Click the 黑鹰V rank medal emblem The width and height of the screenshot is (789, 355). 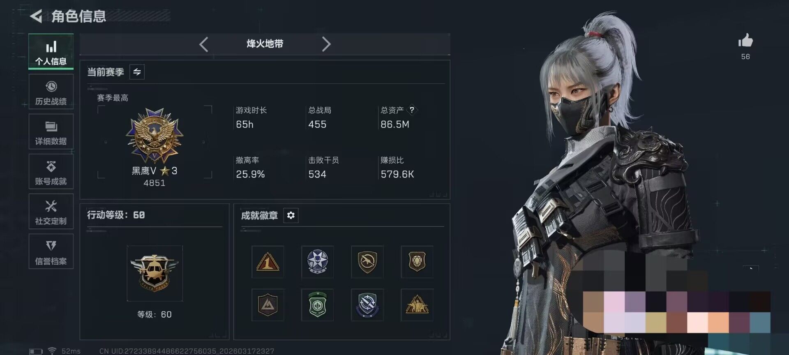tap(155, 135)
